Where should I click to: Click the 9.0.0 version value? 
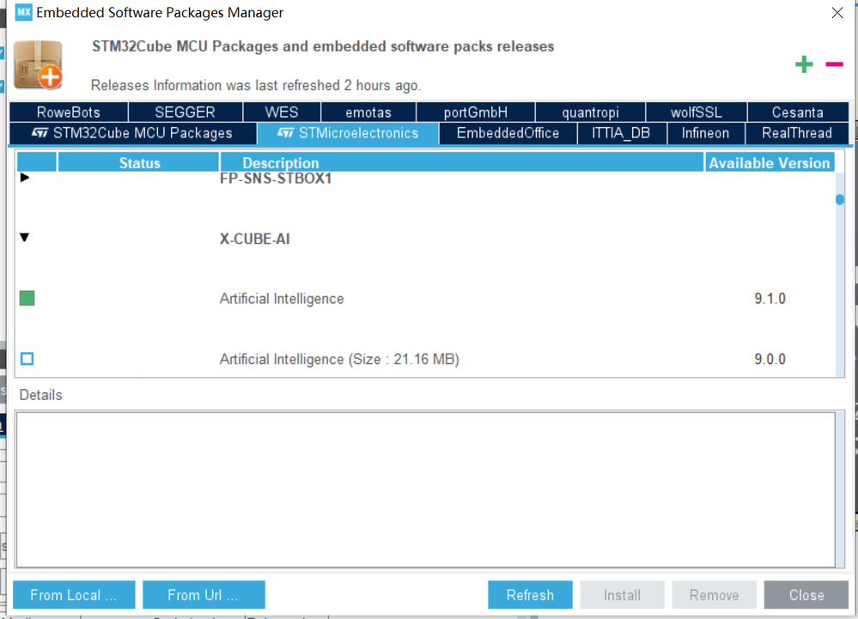point(770,359)
